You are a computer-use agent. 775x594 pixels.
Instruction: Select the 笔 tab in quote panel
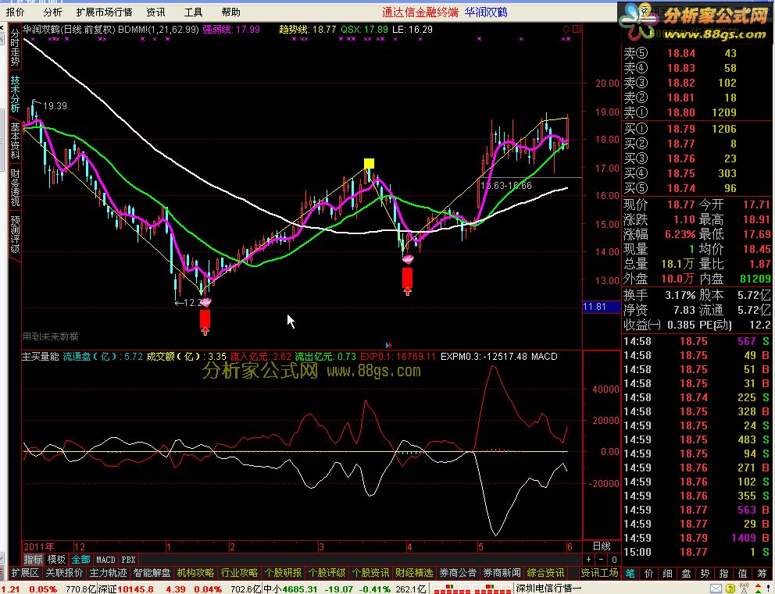(x=630, y=573)
